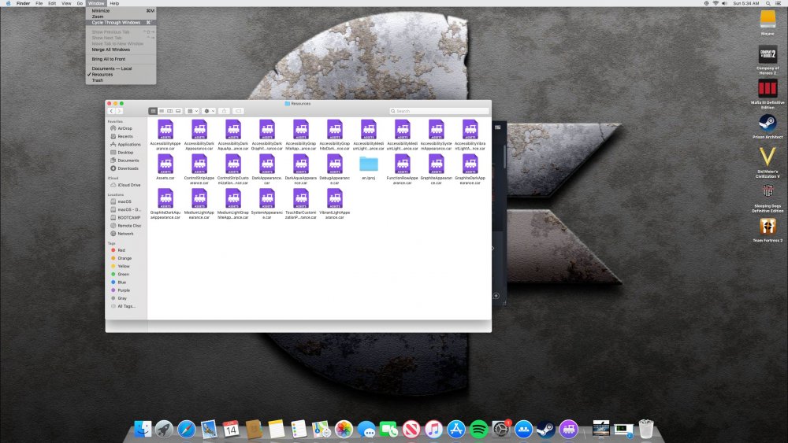The height and width of the screenshot is (443, 788).
Task: Select AccessibilityAppearance.car file
Action: click(x=165, y=129)
